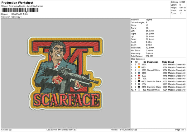Viewport: 187px width, 132px height.
Task: Click 'Natural White' in stop 10 row
Action: (x=153, y=90)
